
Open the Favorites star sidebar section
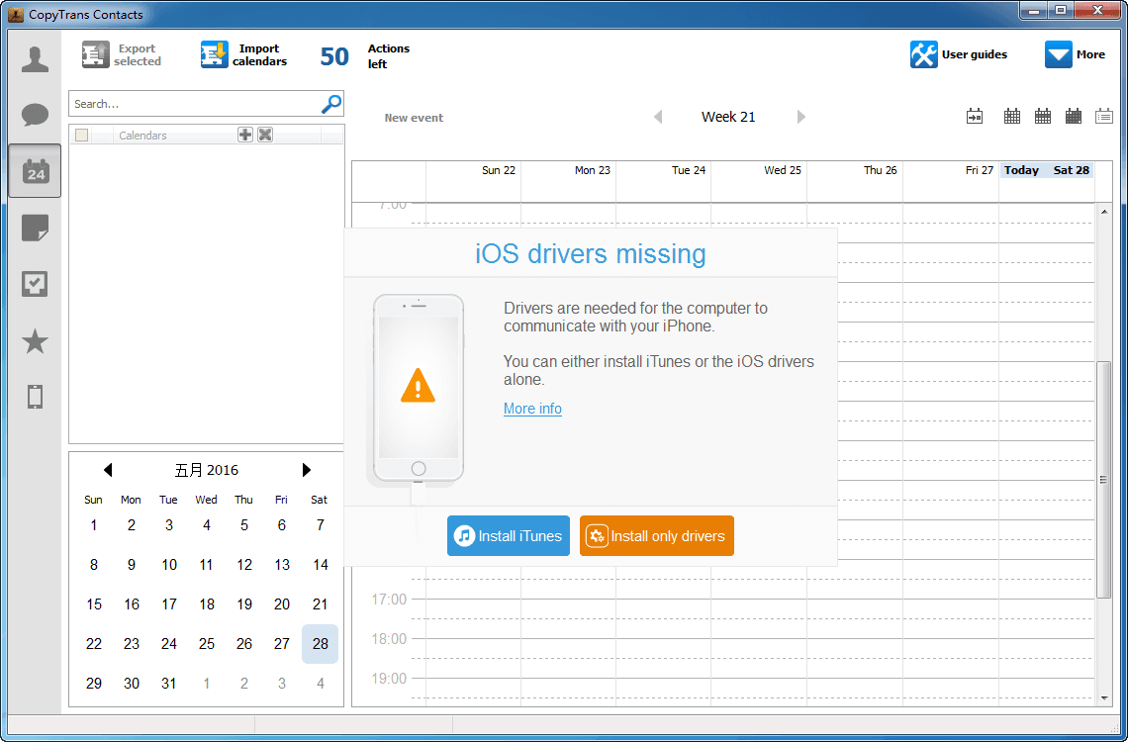(x=35, y=342)
